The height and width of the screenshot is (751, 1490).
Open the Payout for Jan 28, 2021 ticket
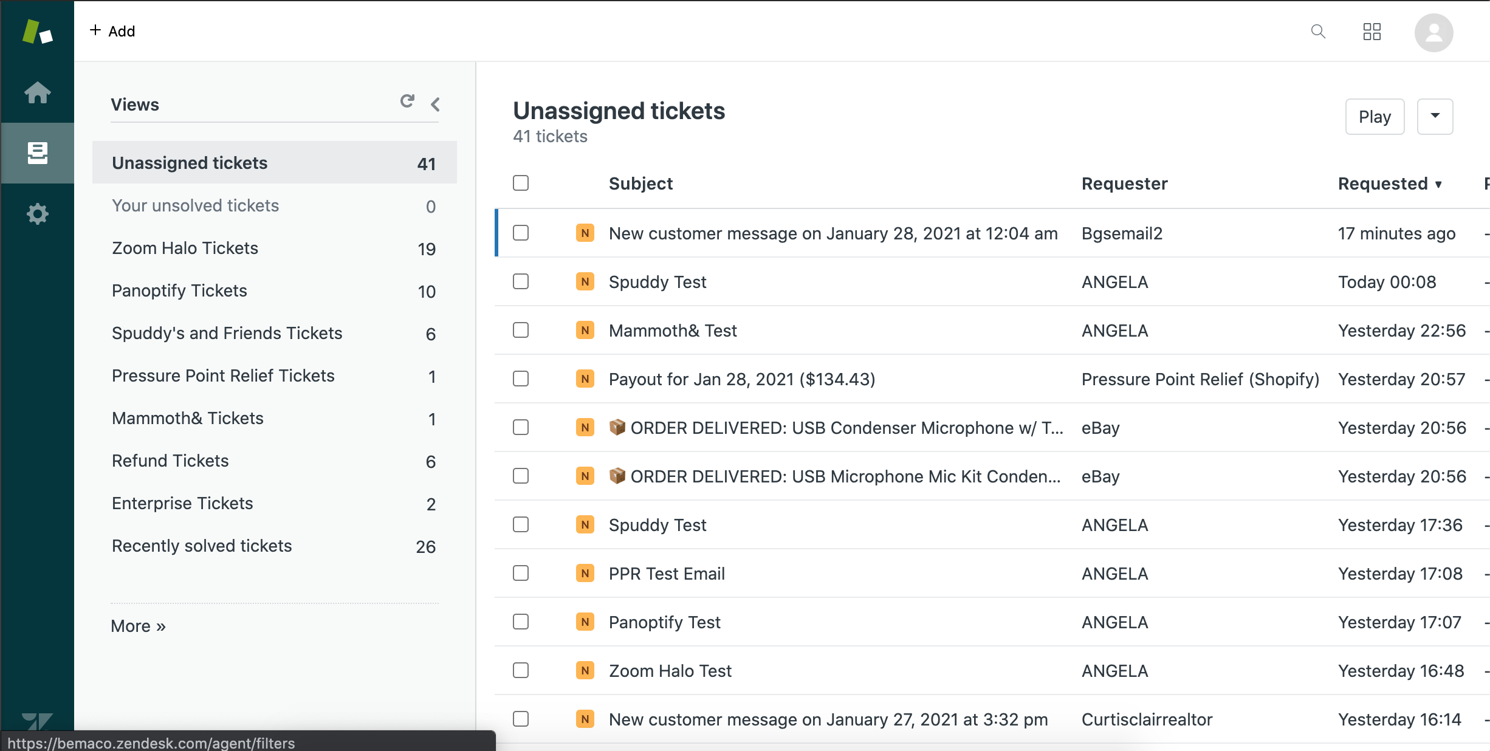741,379
